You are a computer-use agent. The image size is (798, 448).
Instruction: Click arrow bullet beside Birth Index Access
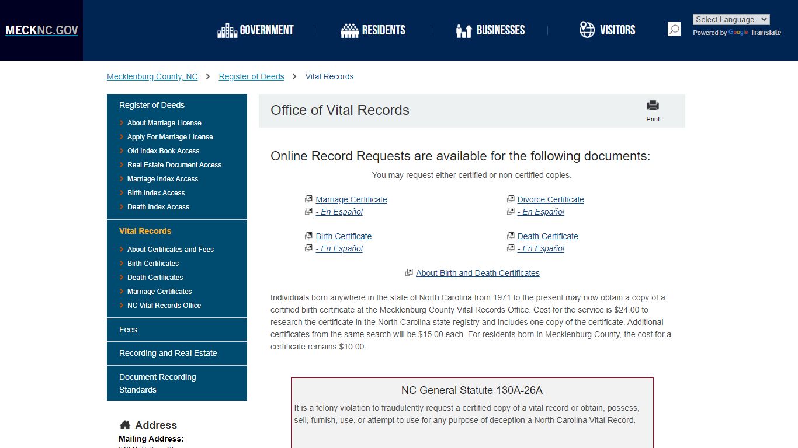point(122,193)
